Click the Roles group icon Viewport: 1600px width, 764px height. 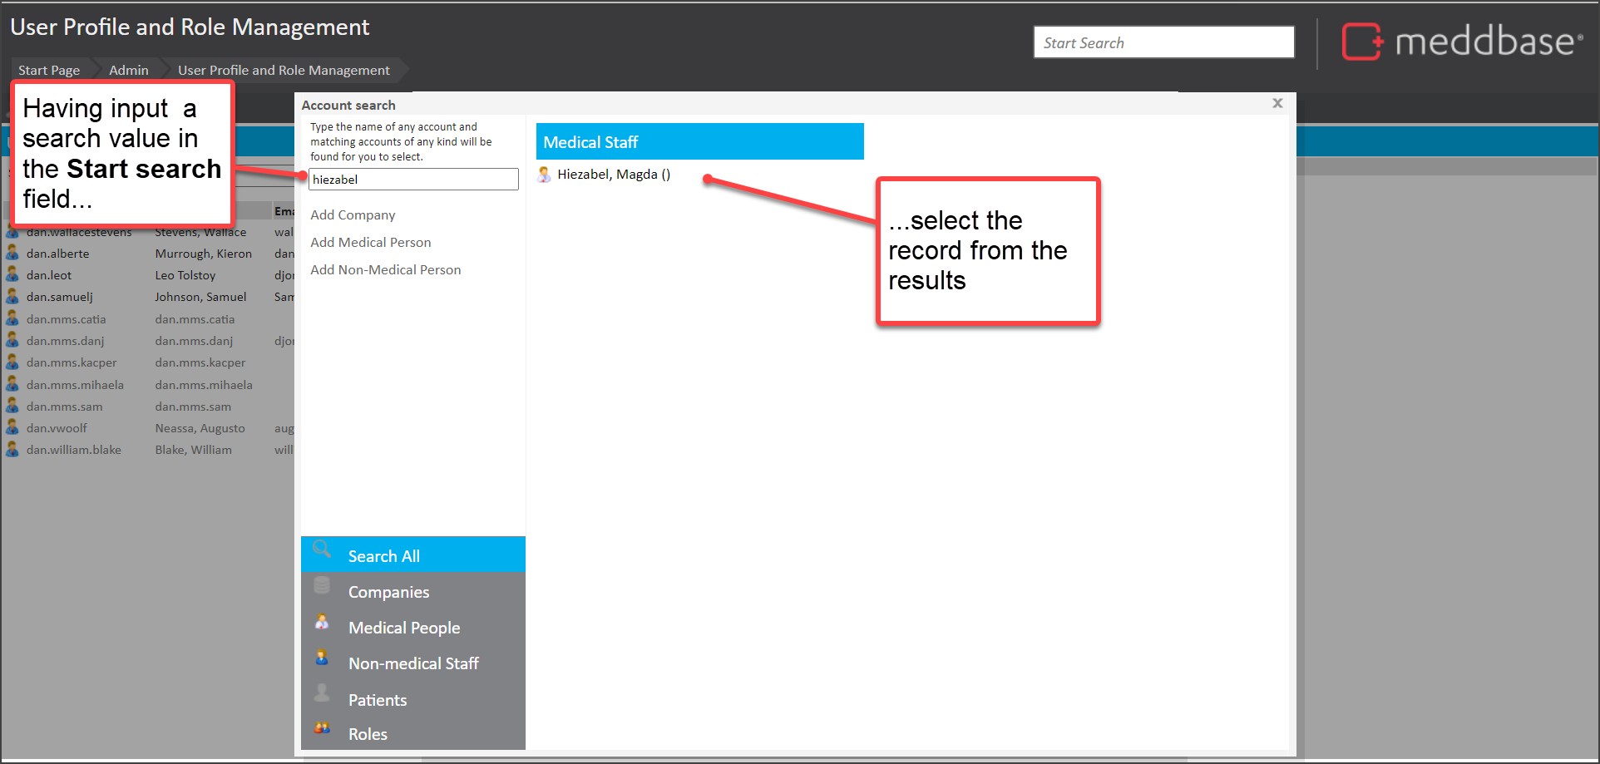(322, 728)
